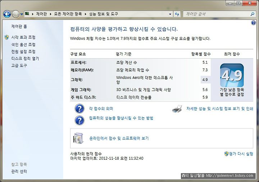Click the 구성 요소 column header
Screen dimensions: 259x182
point(78,54)
